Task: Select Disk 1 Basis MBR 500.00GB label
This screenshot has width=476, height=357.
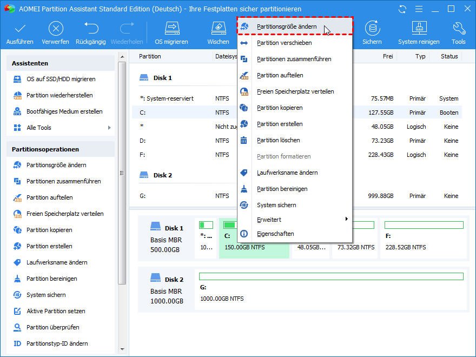Action: (167, 239)
